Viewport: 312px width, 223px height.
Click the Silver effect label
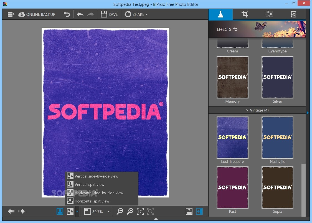coord(277,101)
